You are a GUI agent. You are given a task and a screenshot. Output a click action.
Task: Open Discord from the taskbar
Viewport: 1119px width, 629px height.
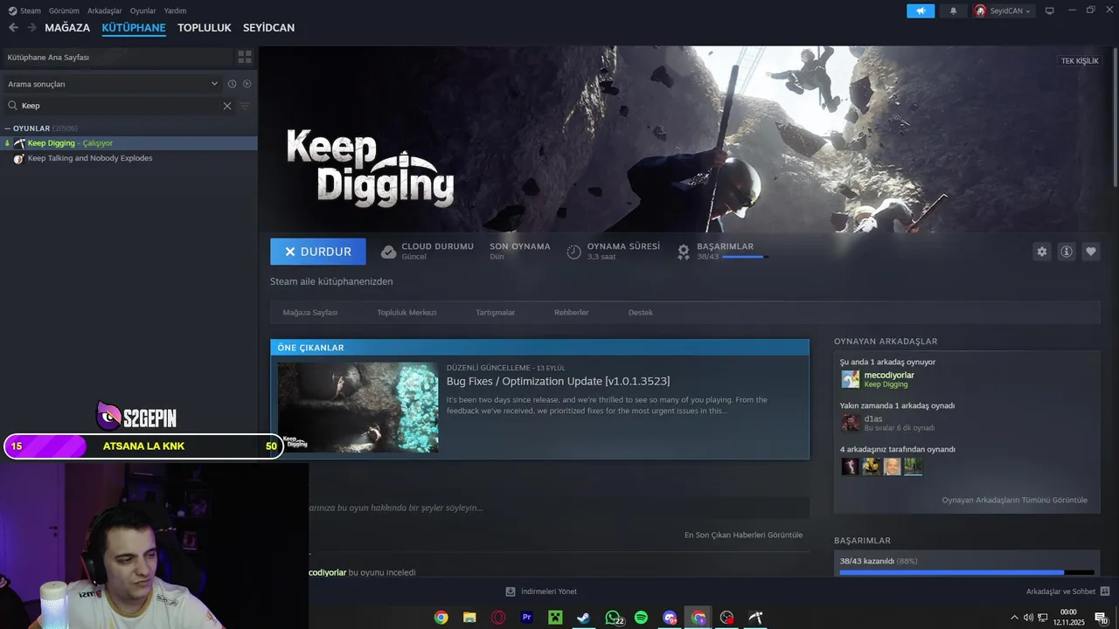(670, 618)
